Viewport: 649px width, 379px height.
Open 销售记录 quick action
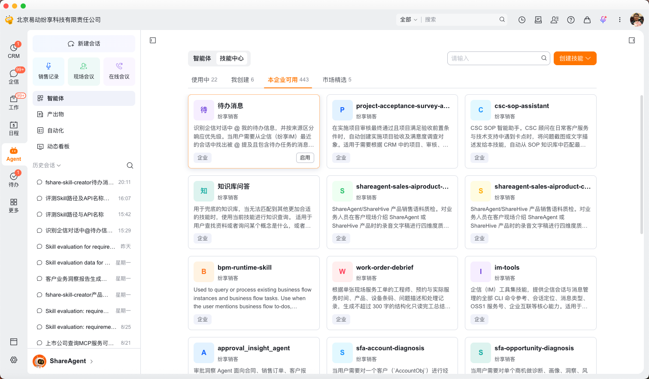(49, 71)
